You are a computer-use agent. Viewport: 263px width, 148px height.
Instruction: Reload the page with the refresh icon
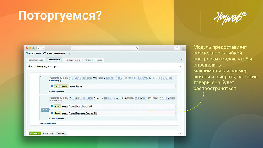tap(136, 48)
